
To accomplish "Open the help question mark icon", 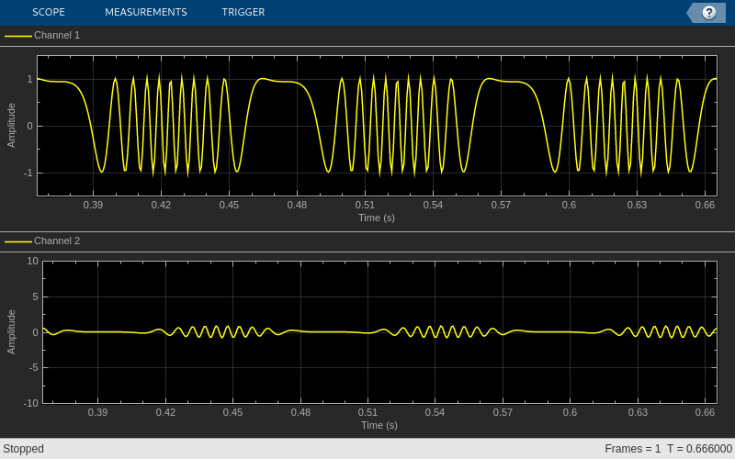I will pyautogui.click(x=708, y=13).
